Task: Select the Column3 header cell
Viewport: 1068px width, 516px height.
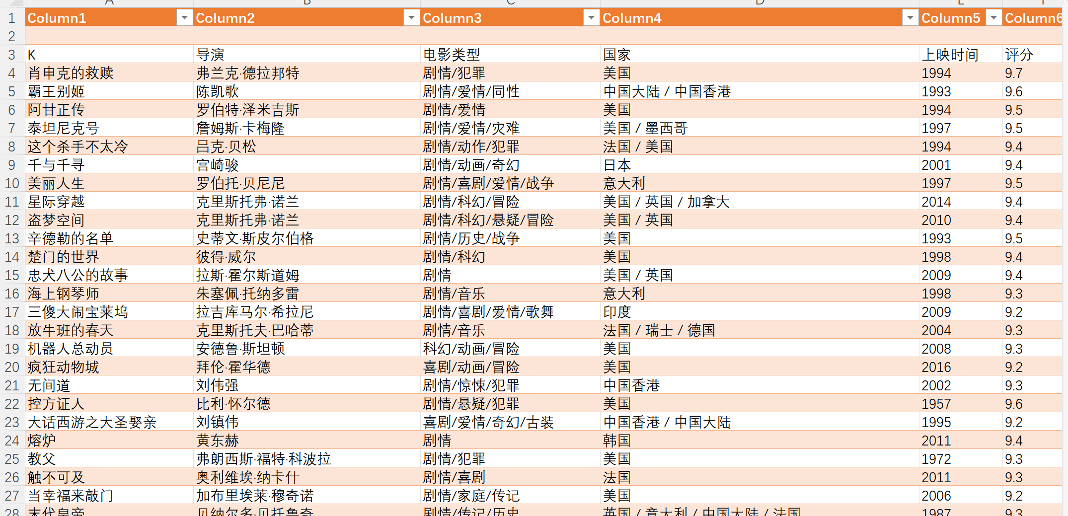Action: click(x=511, y=18)
